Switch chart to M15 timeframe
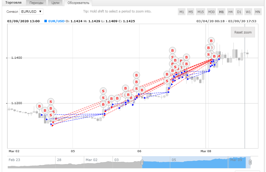This screenshot has height=172, width=266. (x=200, y=12)
